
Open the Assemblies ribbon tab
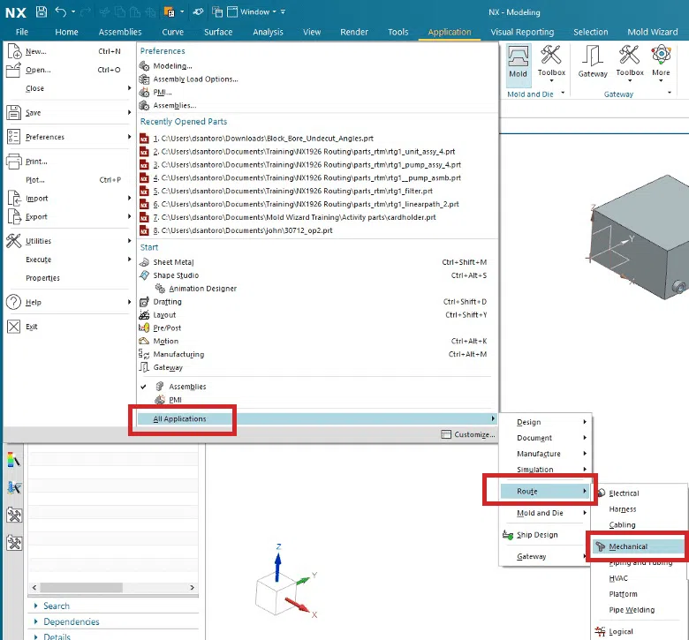(x=120, y=32)
